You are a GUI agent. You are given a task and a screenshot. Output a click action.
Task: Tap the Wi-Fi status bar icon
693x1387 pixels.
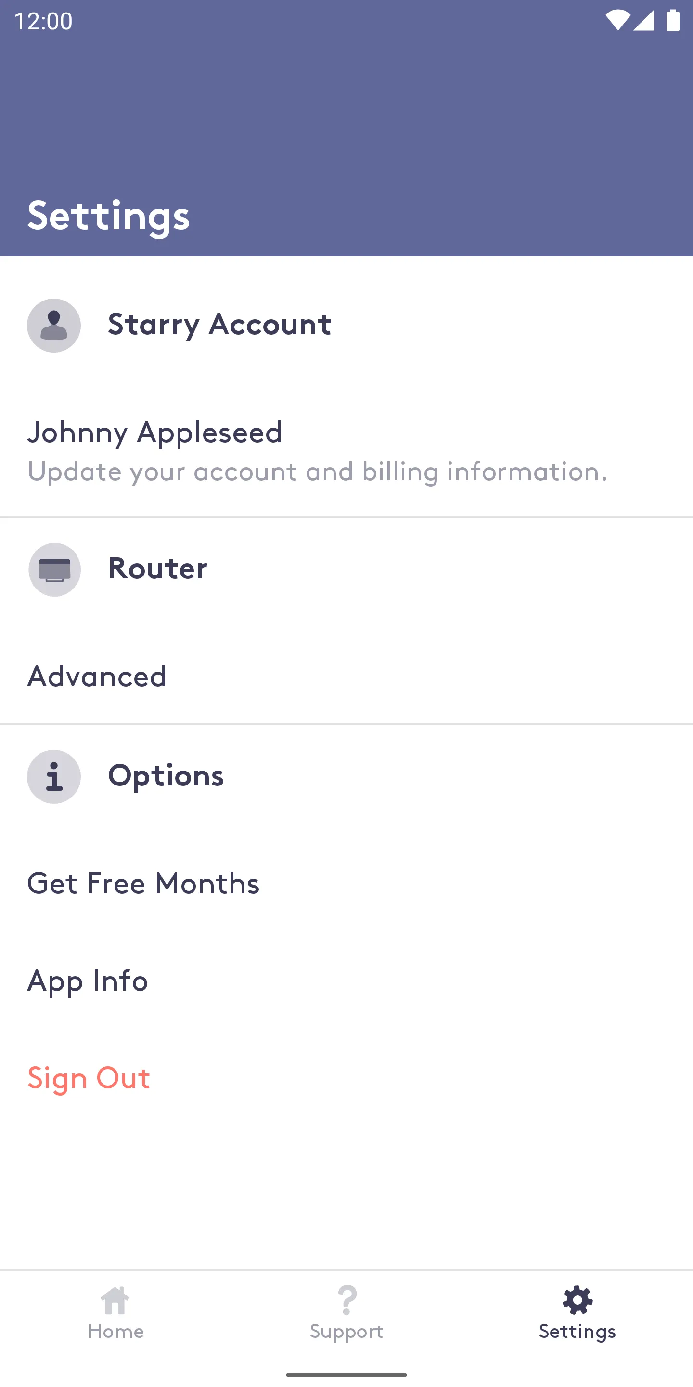pos(617,20)
